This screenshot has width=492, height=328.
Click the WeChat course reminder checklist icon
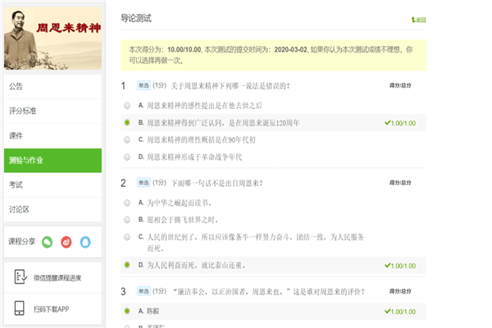tap(20, 278)
